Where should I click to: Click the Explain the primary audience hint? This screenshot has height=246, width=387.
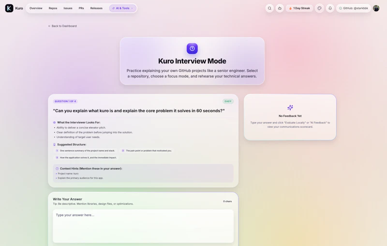[x=80, y=178]
